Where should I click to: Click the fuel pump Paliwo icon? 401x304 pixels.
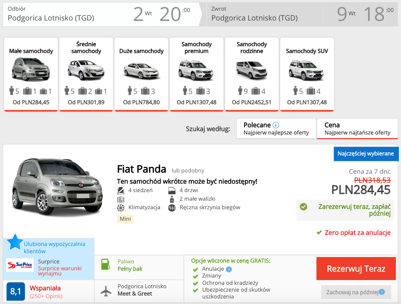click(x=106, y=264)
